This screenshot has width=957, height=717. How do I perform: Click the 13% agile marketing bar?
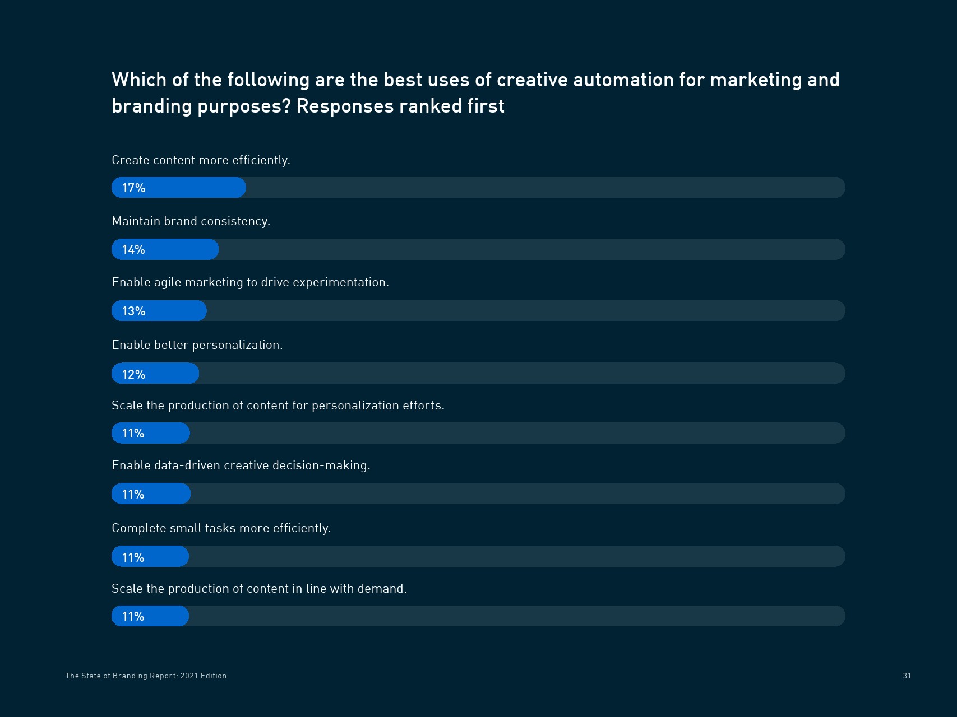click(x=159, y=311)
